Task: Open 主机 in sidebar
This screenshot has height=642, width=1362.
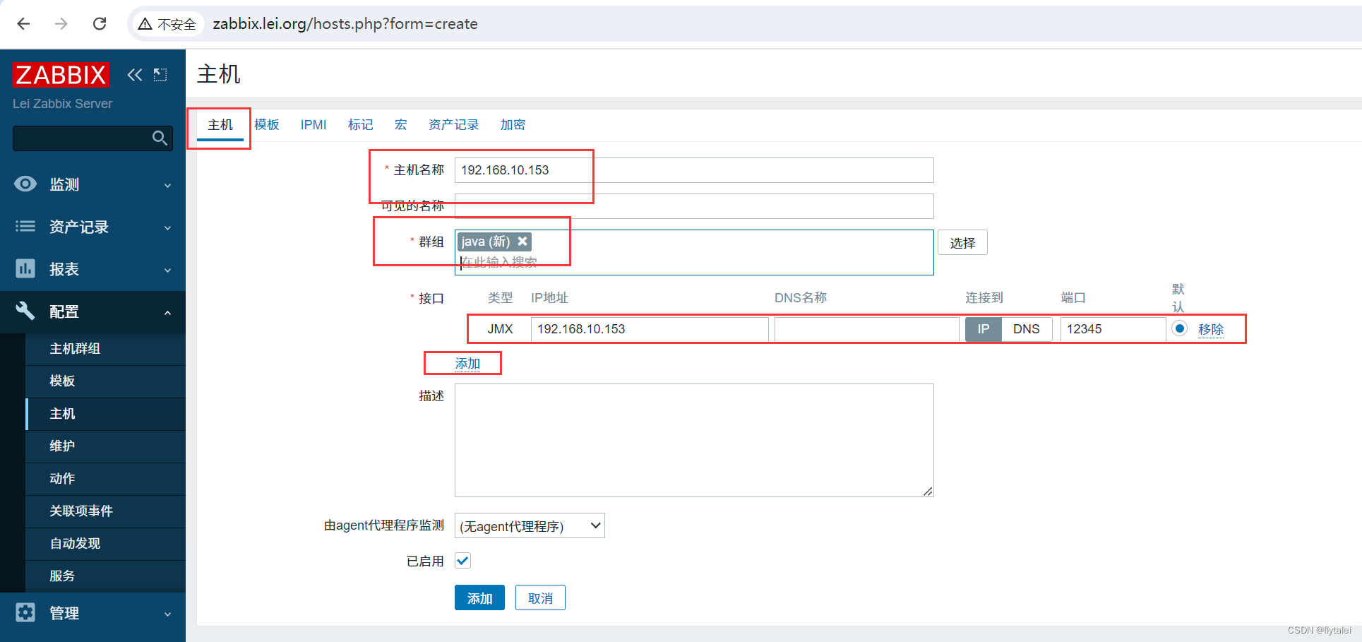Action: (x=105, y=414)
